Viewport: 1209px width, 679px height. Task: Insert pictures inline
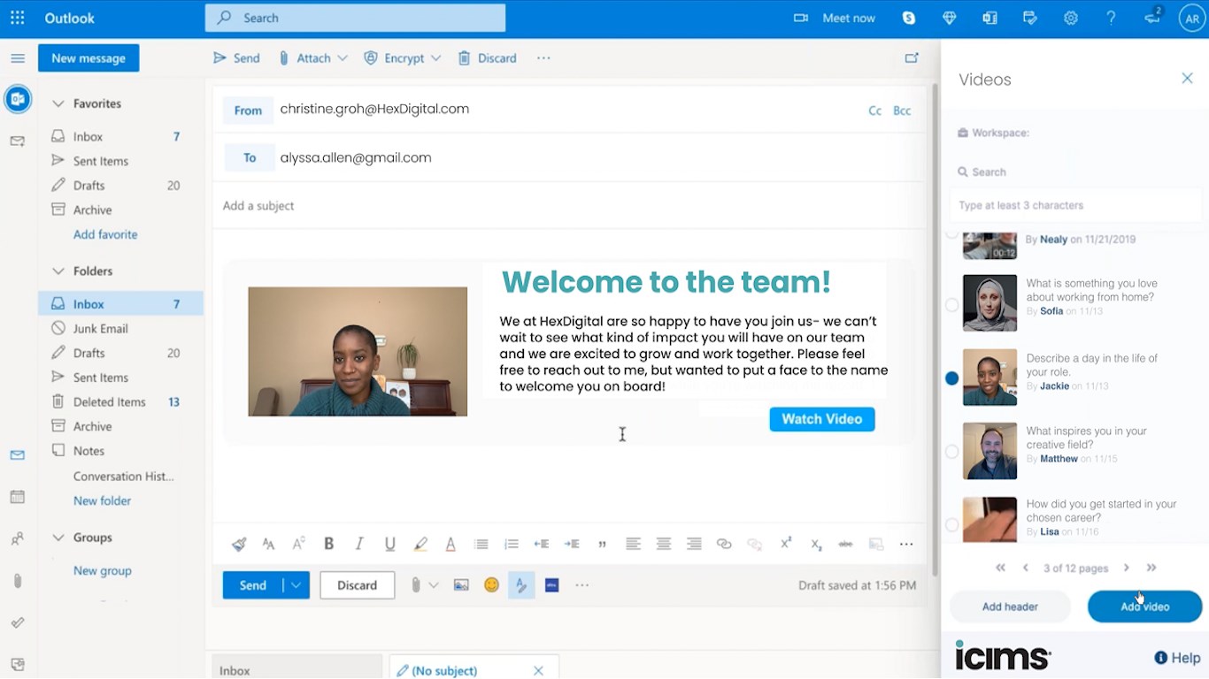[461, 585]
